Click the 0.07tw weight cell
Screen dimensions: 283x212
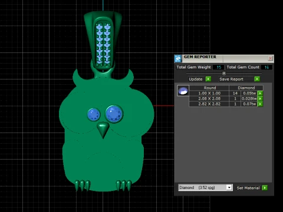pos(249,104)
